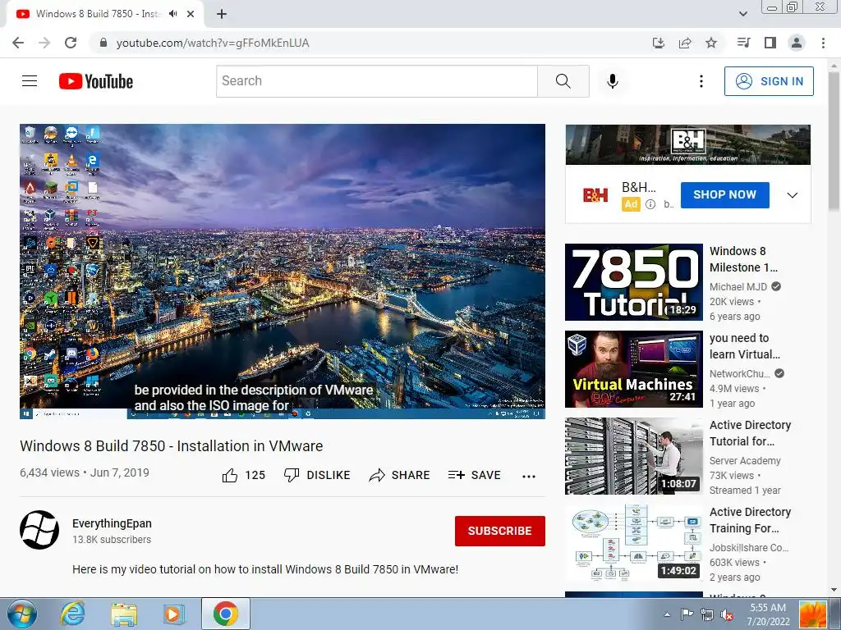Open the EverythingEpan channel name link

(x=112, y=523)
